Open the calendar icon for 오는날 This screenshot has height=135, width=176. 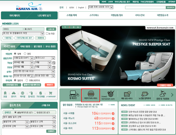(54, 67)
